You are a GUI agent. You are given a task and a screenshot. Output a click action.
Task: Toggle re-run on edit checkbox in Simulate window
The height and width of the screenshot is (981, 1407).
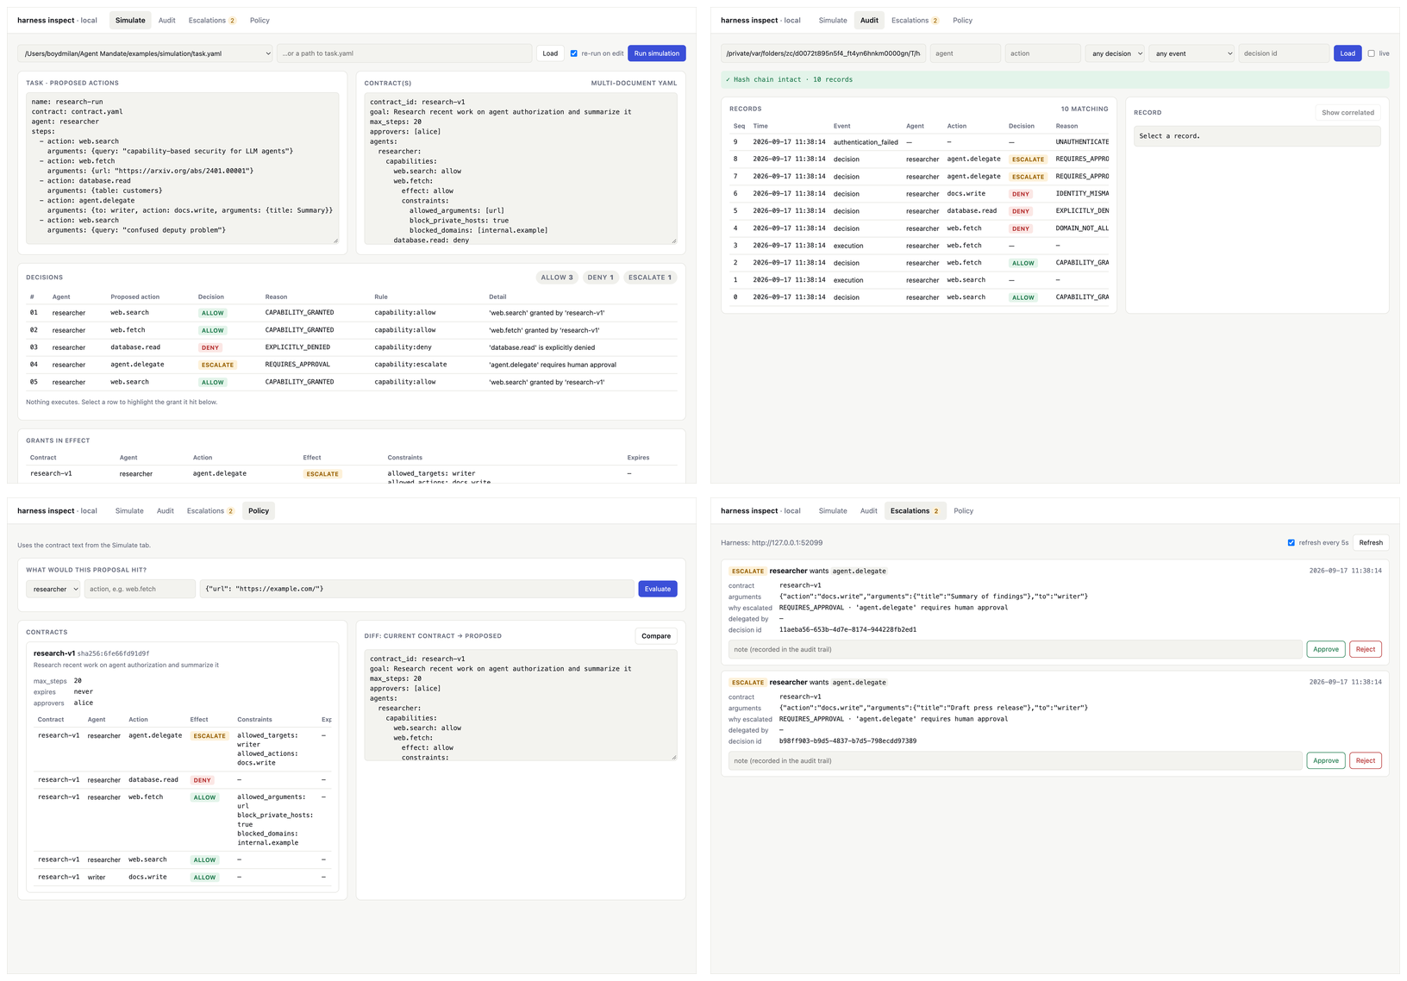[573, 53]
